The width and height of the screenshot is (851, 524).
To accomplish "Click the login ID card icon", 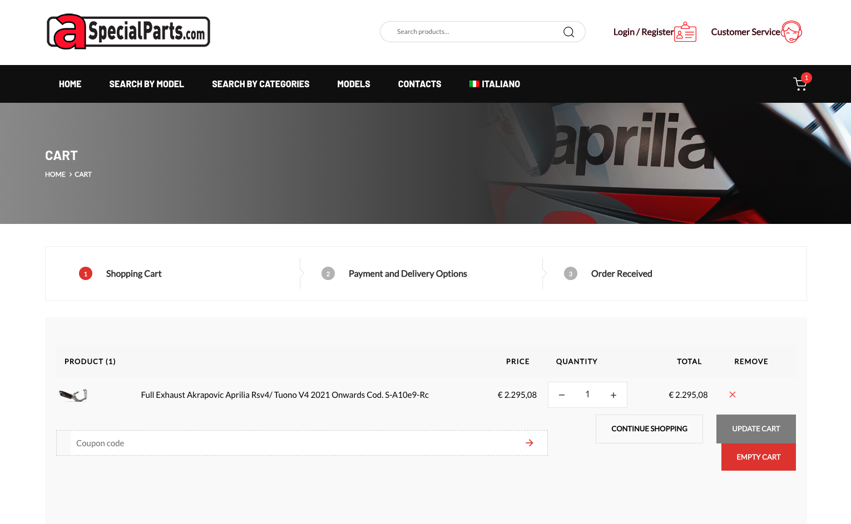I will pyautogui.click(x=685, y=32).
